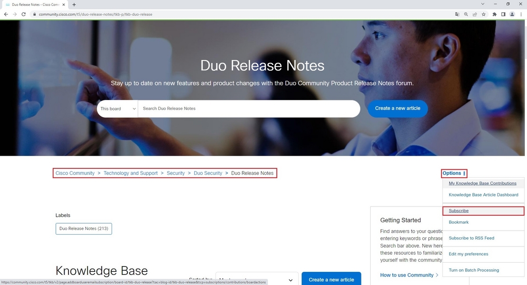Open the translate page icon
527x285 pixels.
click(457, 14)
